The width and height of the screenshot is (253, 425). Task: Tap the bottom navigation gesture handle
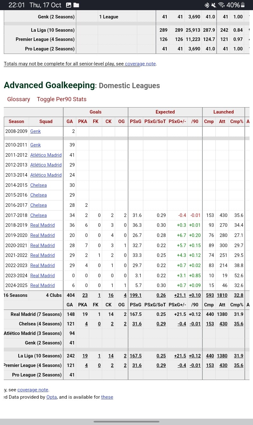pyautogui.click(x=126, y=422)
